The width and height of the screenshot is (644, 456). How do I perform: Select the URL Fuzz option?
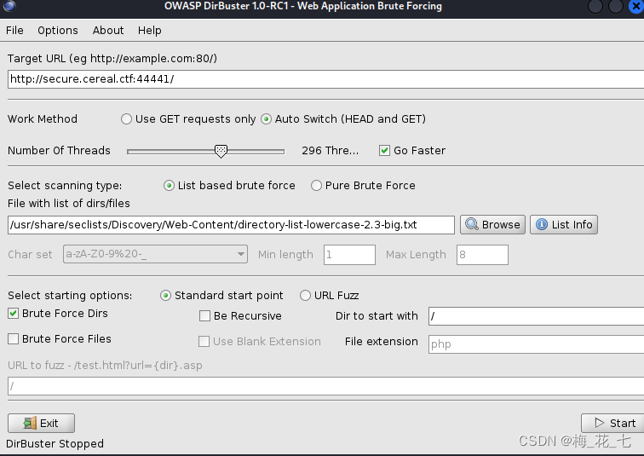(x=329, y=296)
